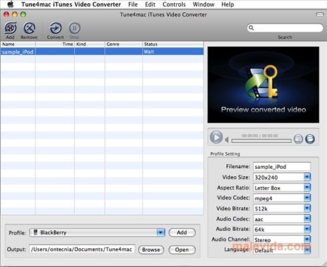Open the Tune4mac iTunes Video Converter app menu

[x=71, y=4]
